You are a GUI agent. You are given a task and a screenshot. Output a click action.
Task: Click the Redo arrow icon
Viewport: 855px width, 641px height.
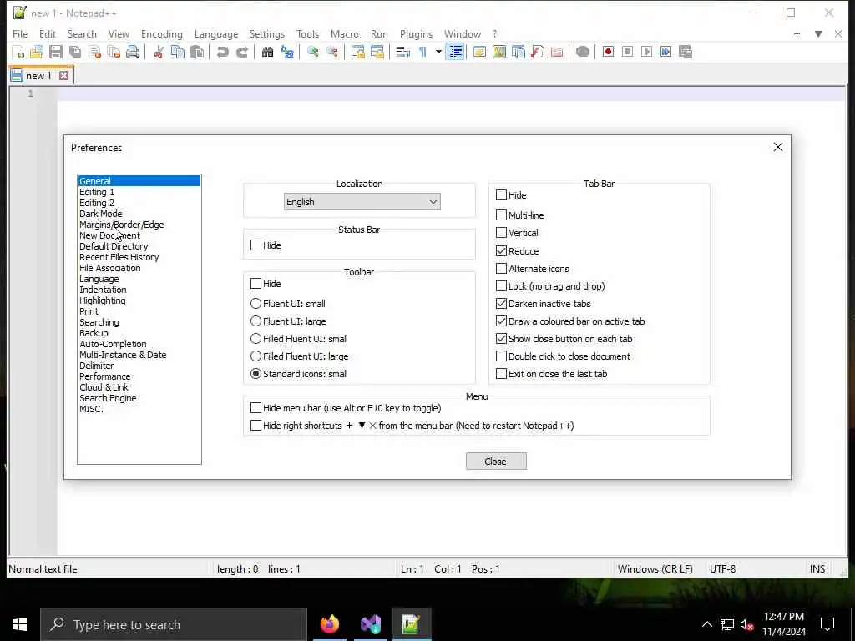[x=241, y=52]
